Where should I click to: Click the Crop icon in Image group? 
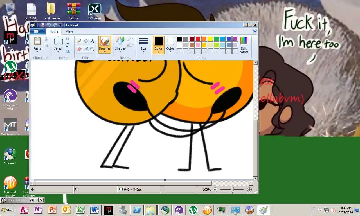[68, 39]
